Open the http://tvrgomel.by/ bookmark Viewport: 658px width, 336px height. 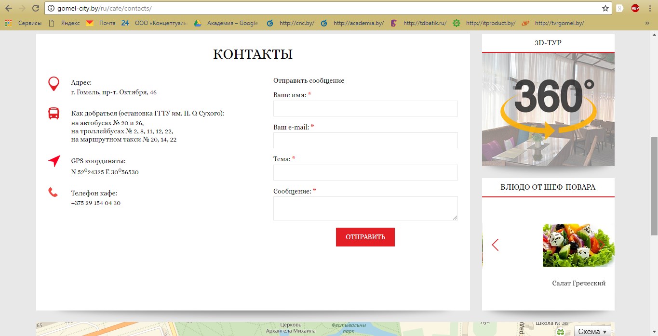[553, 23]
